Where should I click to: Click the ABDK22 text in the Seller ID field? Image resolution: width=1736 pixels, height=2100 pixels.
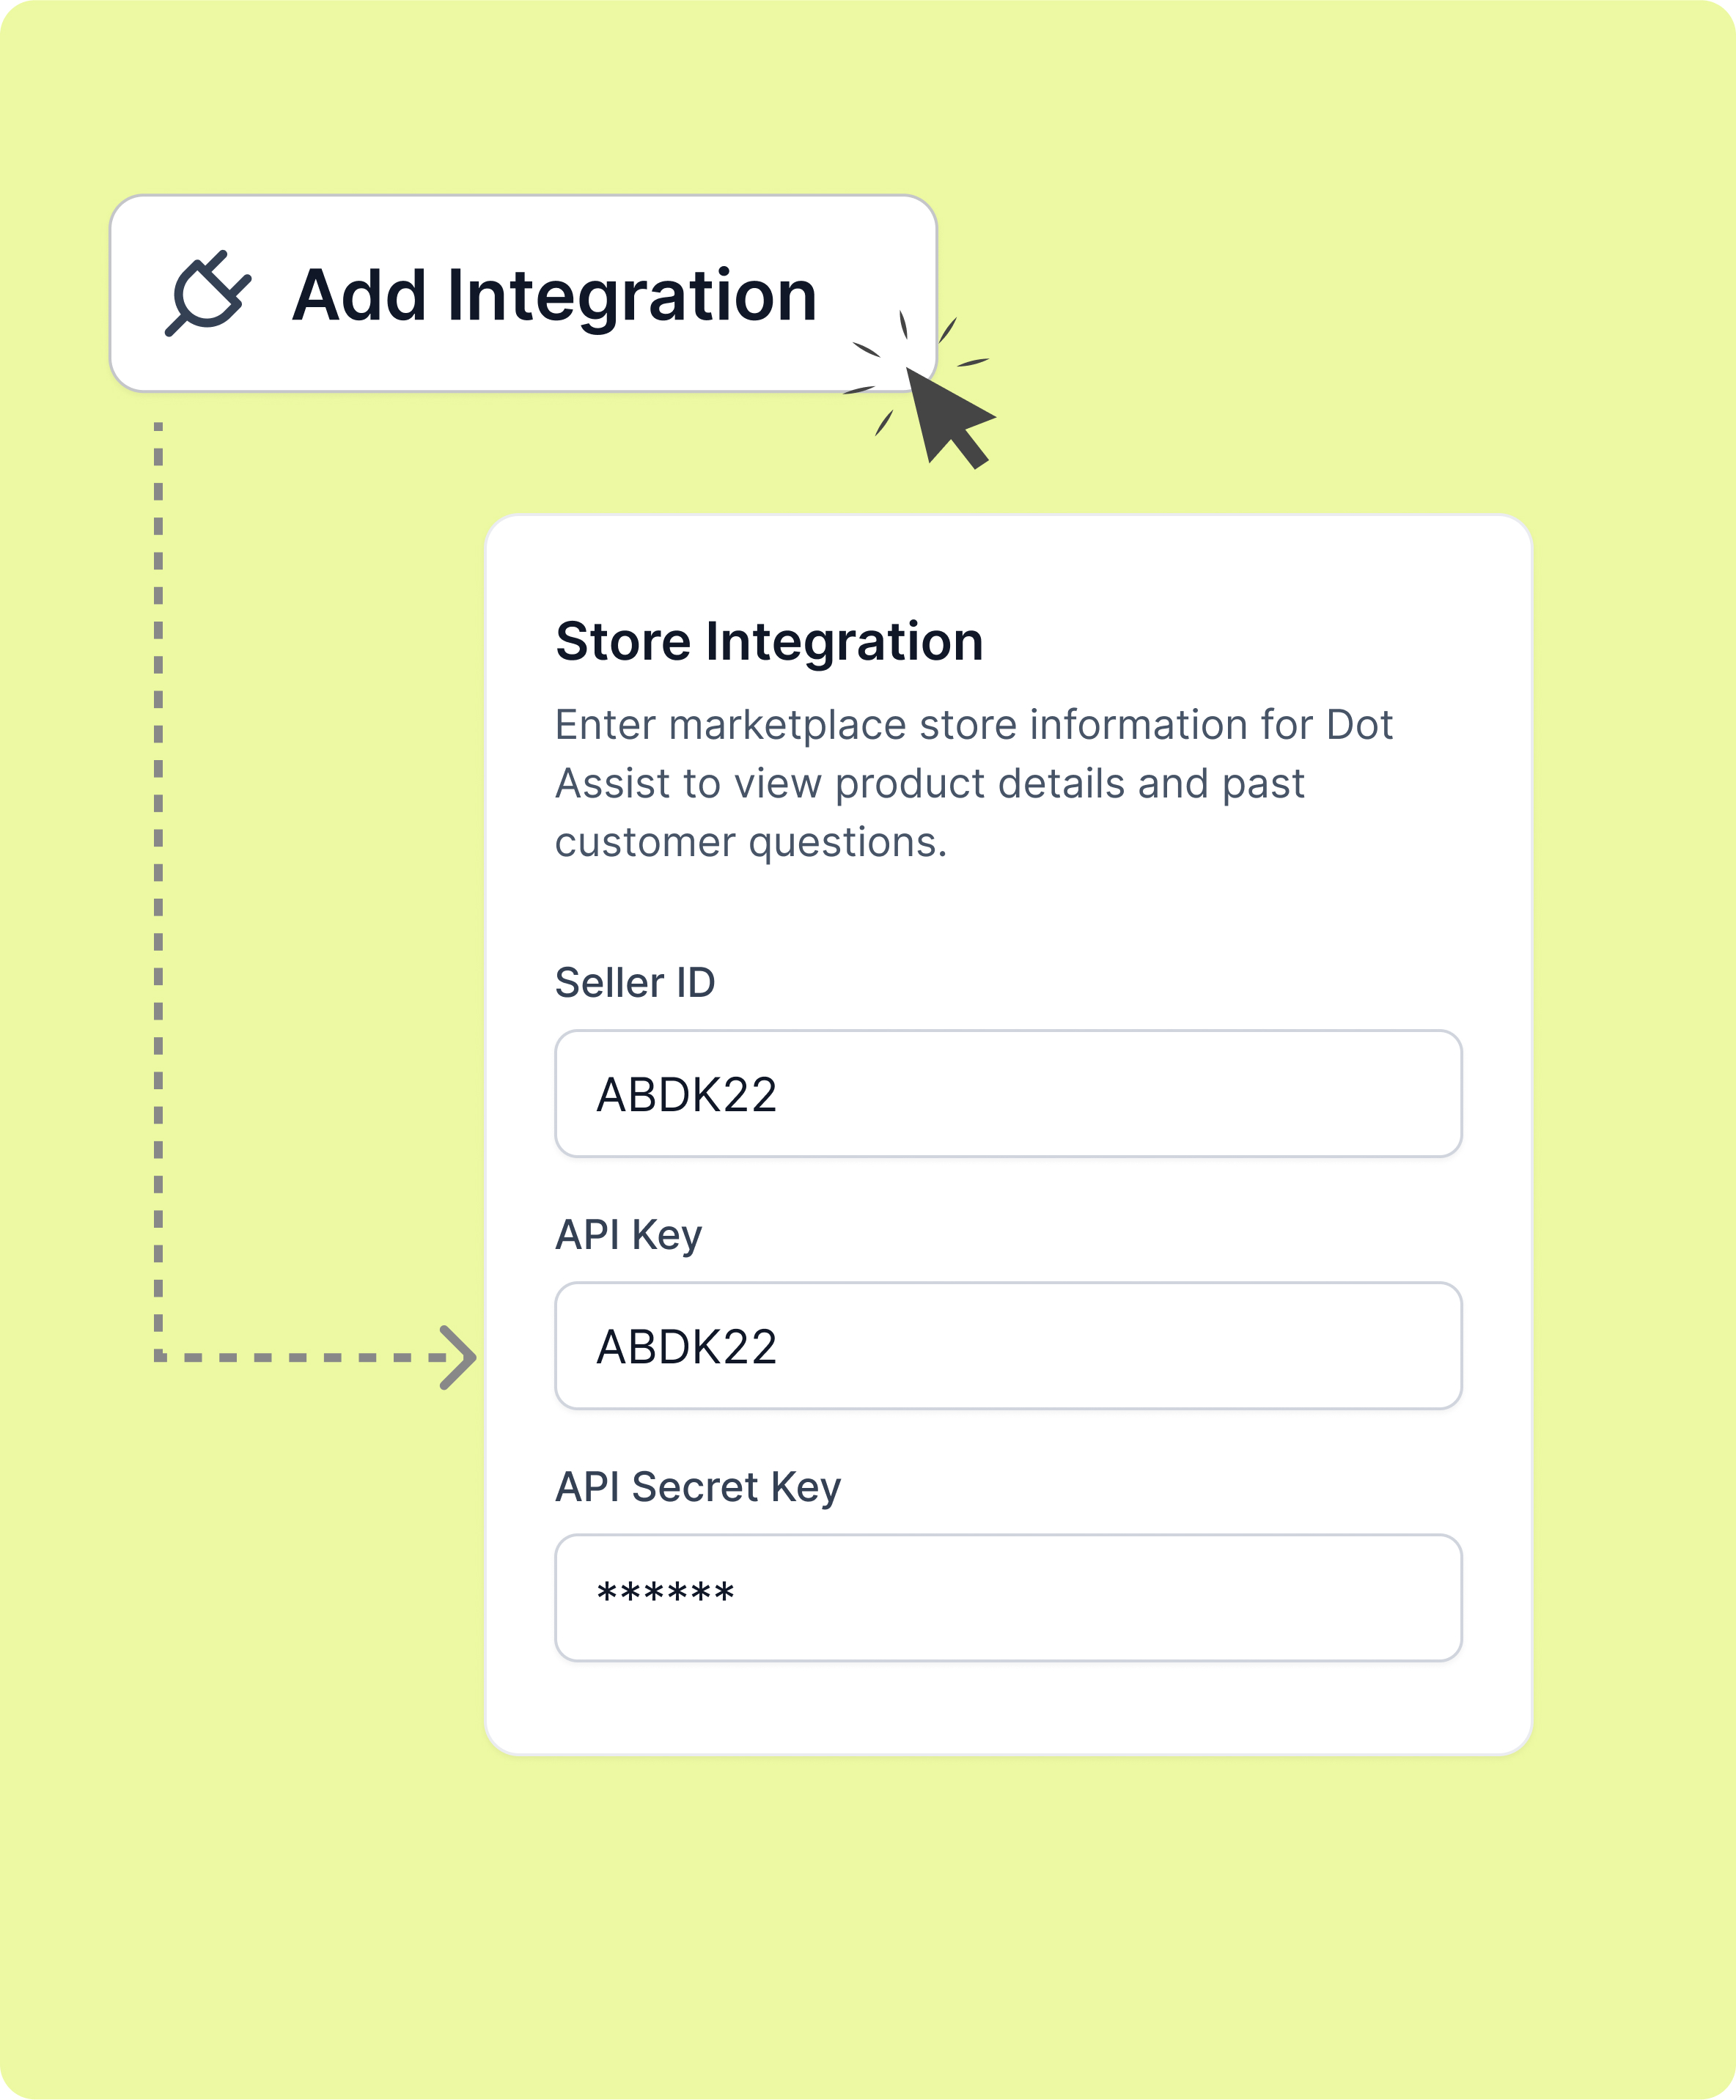point(686,1095)
